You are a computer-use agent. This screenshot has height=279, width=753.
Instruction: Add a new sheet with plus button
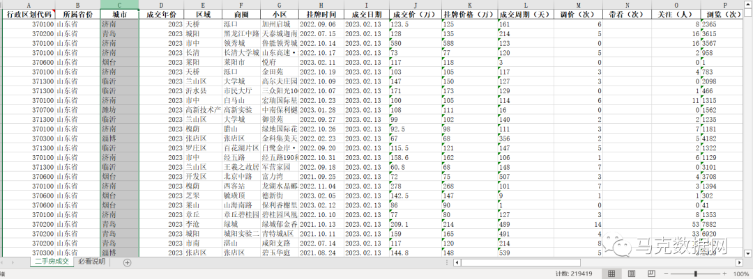point(128,262)
